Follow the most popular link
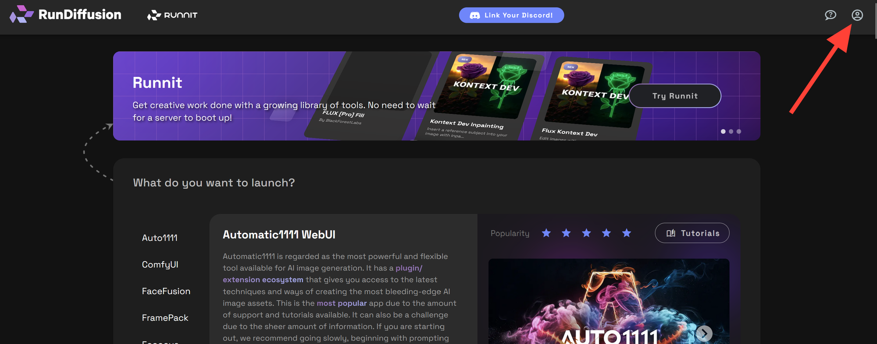The image size is (877, 344). [x=342, y=303]
